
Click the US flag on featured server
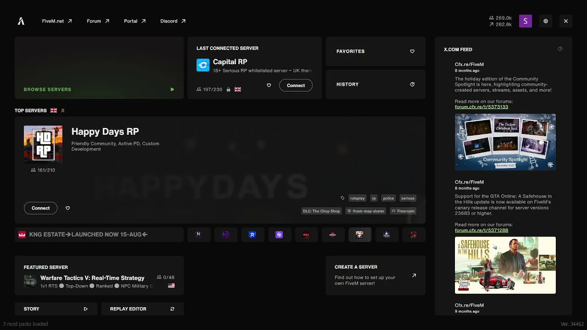click(172, 286)
